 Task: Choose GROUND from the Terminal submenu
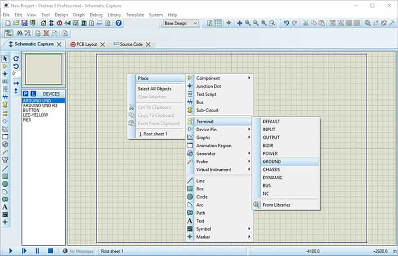[290, 161]
